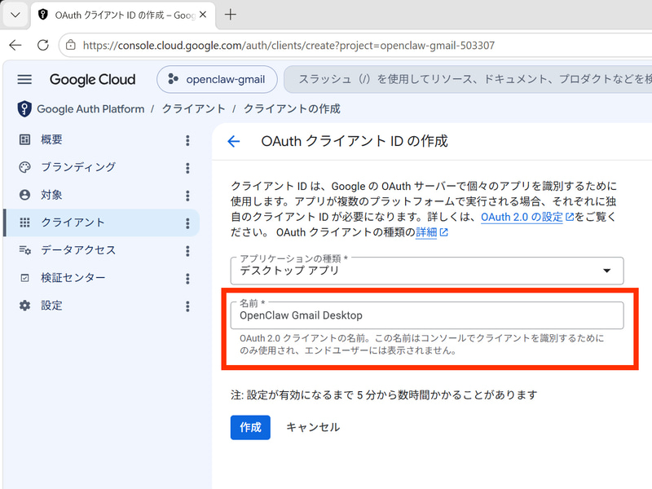
Task: Open the more options menu for 概要
Action: pyautogui.click(x=187, y=140)
